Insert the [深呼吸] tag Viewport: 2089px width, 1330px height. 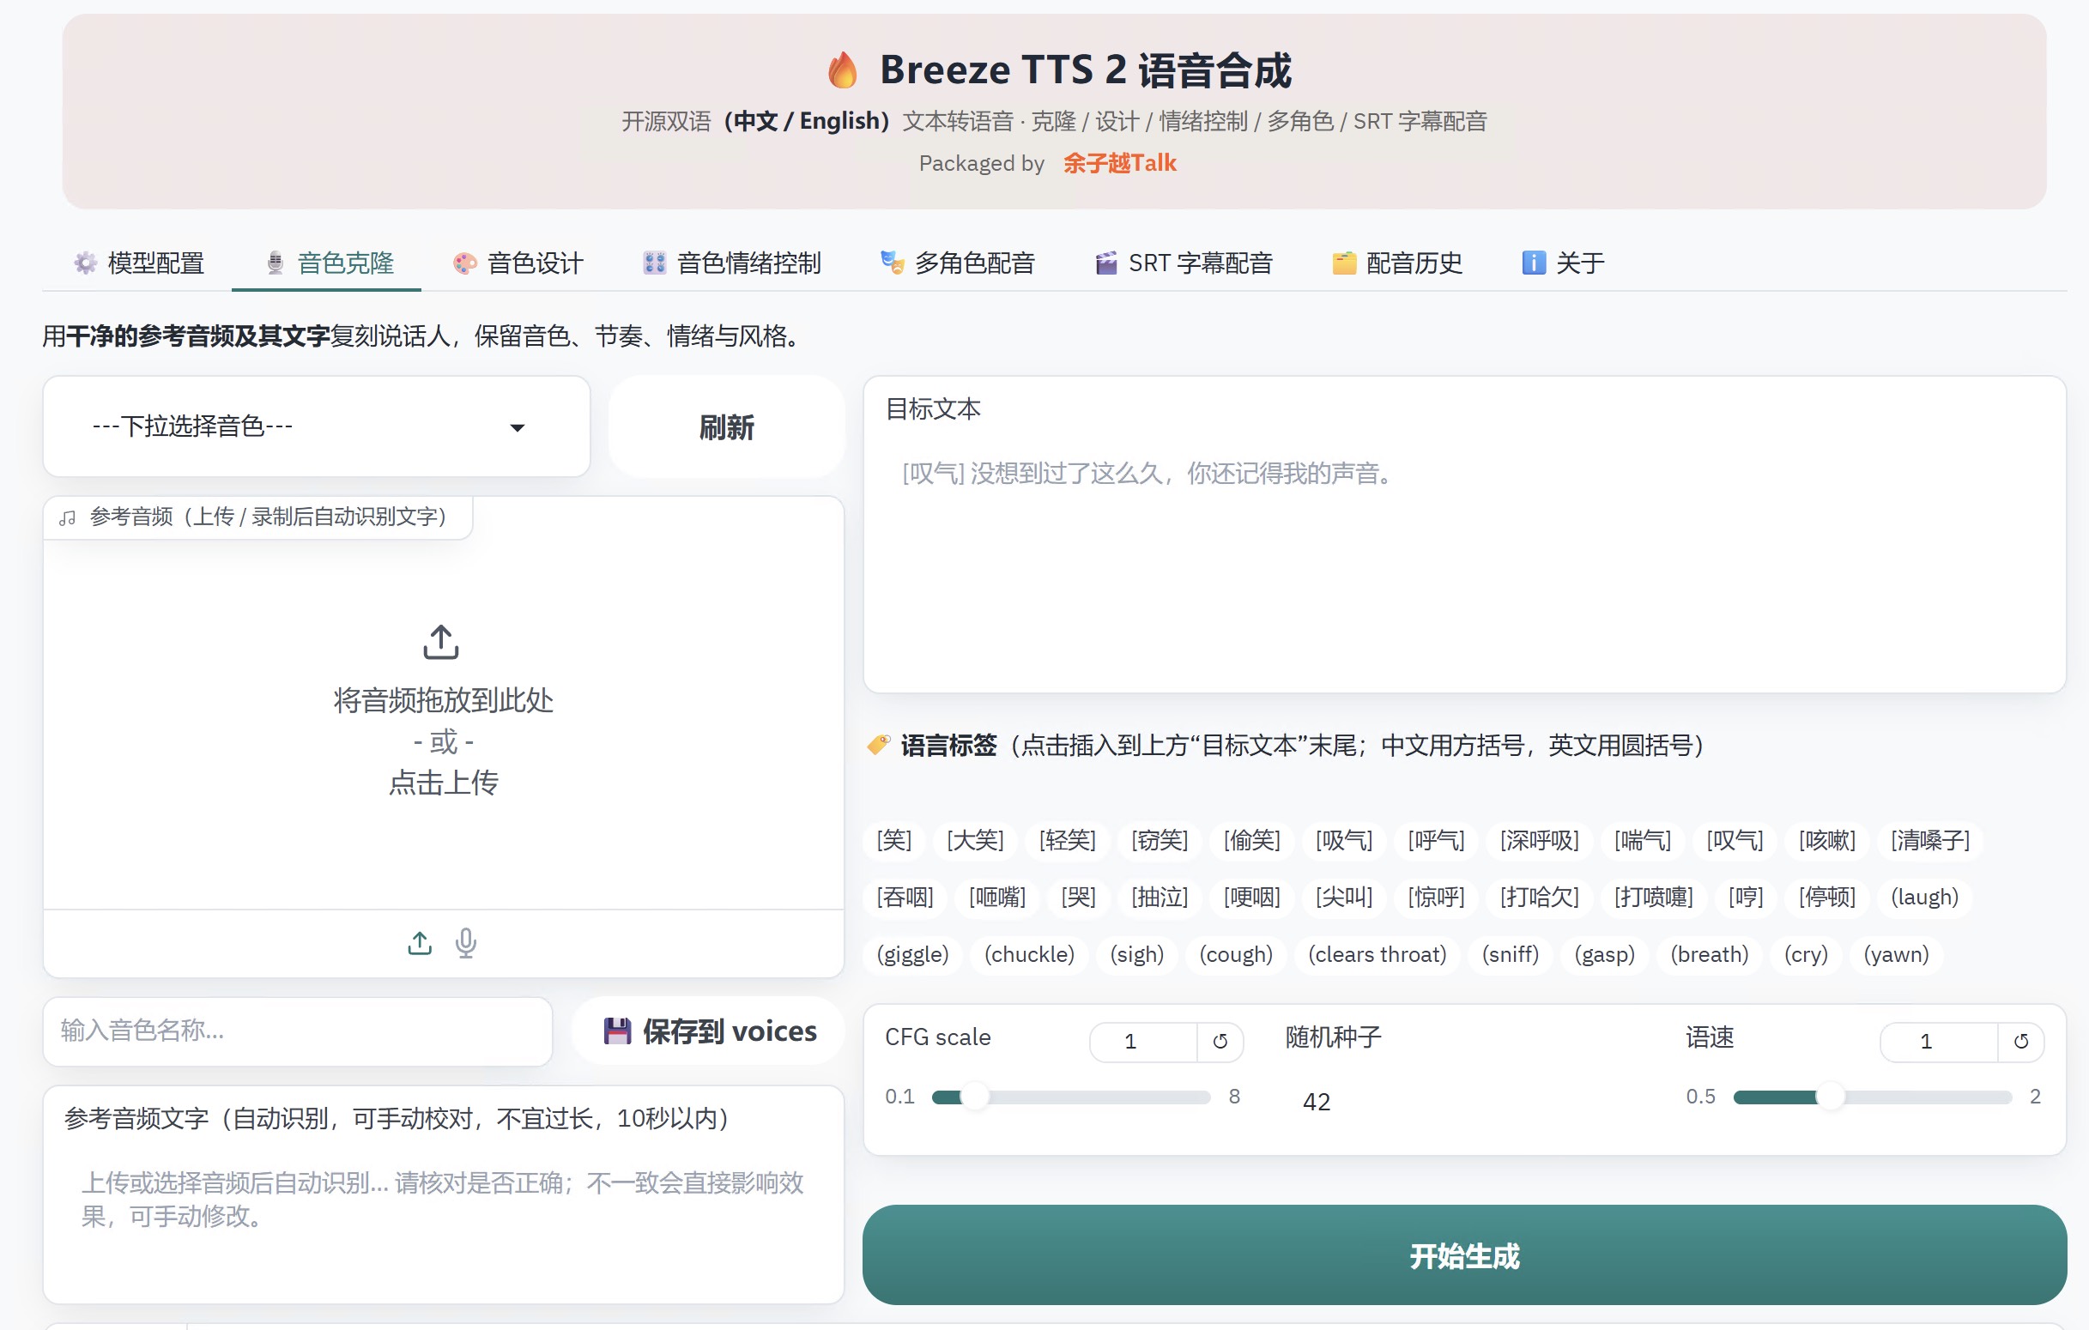click(1540, 840)
